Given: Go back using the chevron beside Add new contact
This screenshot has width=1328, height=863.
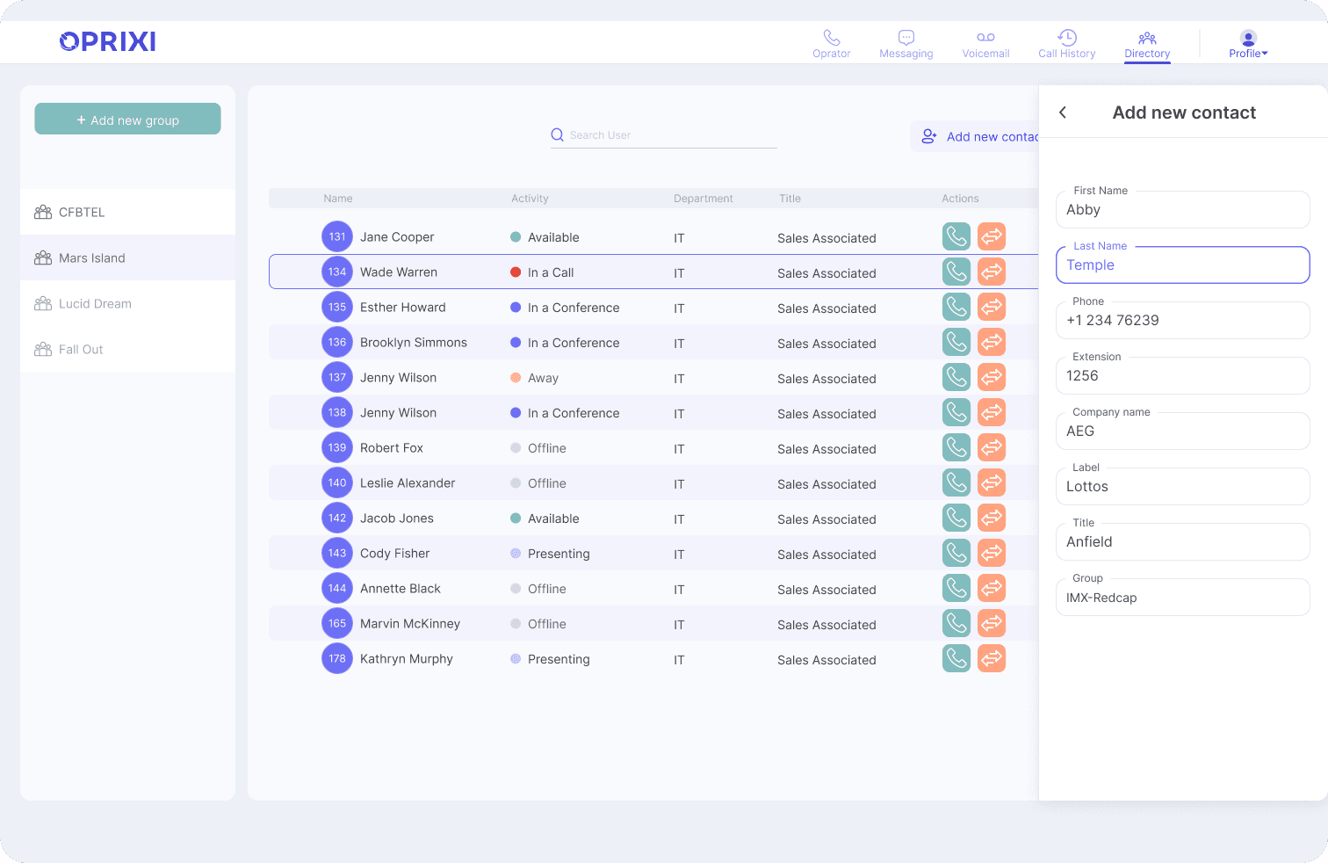Looking at the screenshot, I should [1063, 112].
